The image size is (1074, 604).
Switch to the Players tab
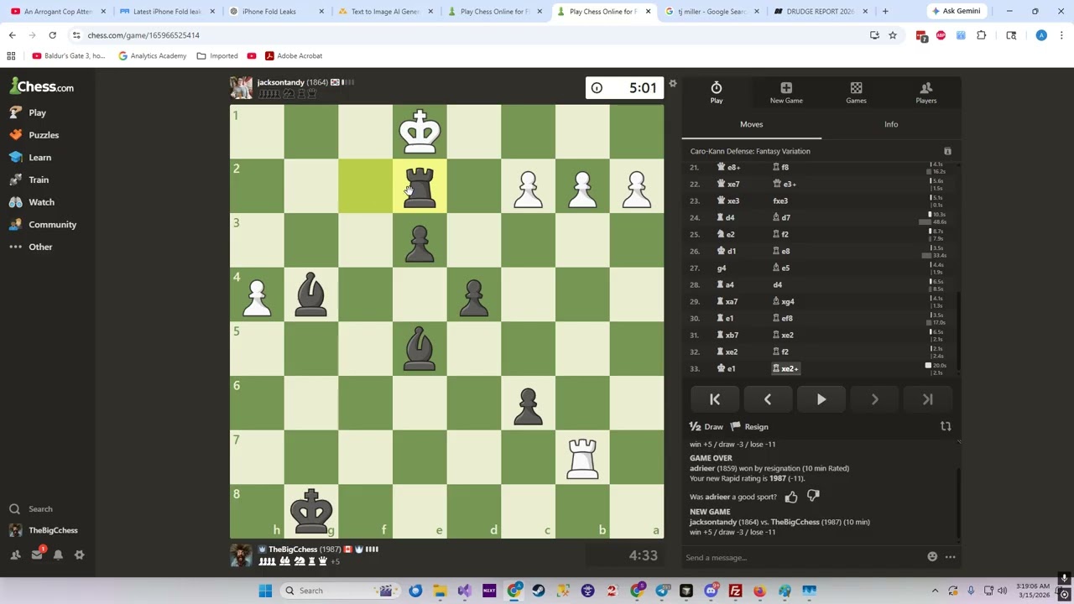pyautogui.click(x=926, y=92)
